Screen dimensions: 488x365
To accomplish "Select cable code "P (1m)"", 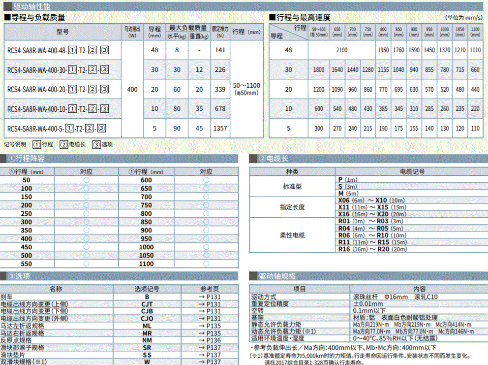I will (348, 180).
